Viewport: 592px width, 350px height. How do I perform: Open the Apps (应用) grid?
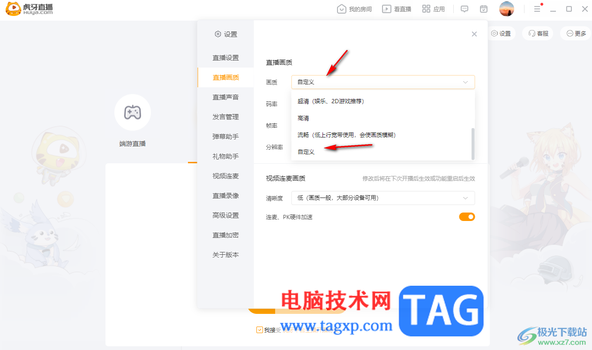pos(434,9)
